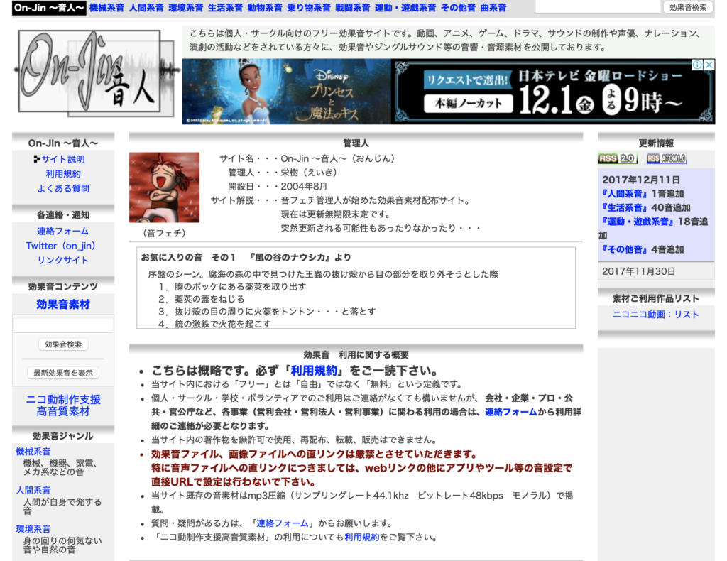Visit the ニコニコ動画：リスト link
This screenshot has height=561, width=727.
(655, 315)
